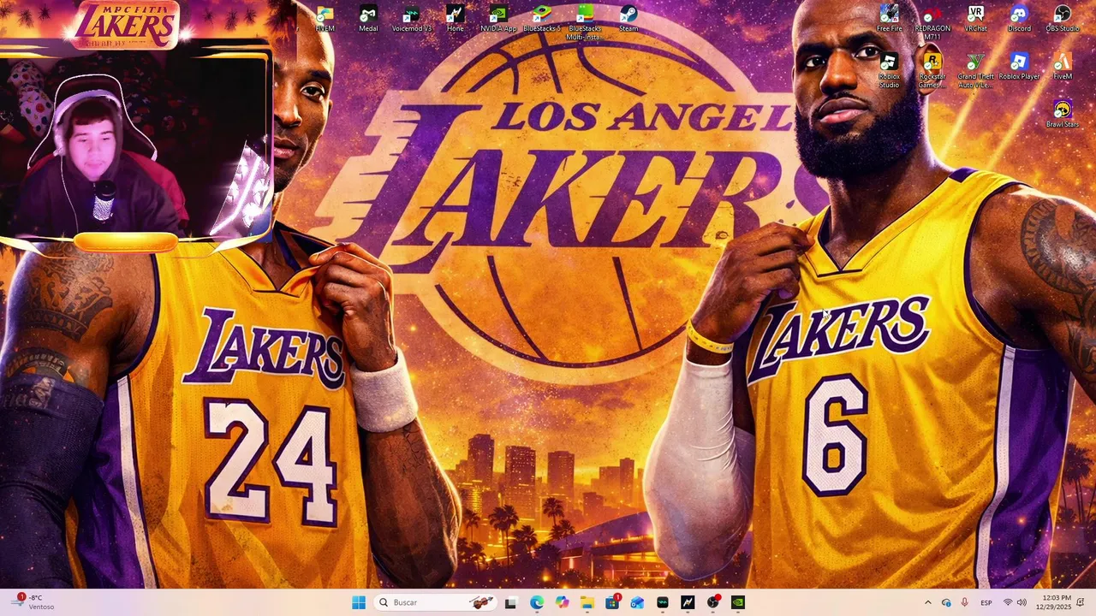
Task: Launch VRChat from the desktop
Action: coord(976,19)
